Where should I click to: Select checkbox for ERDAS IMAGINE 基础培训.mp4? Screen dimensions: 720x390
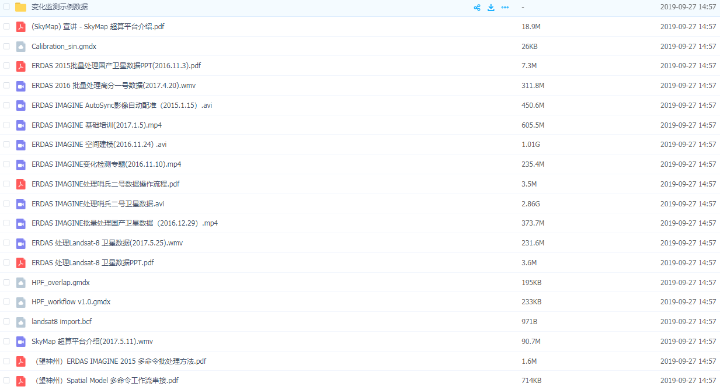coord(6,125)
